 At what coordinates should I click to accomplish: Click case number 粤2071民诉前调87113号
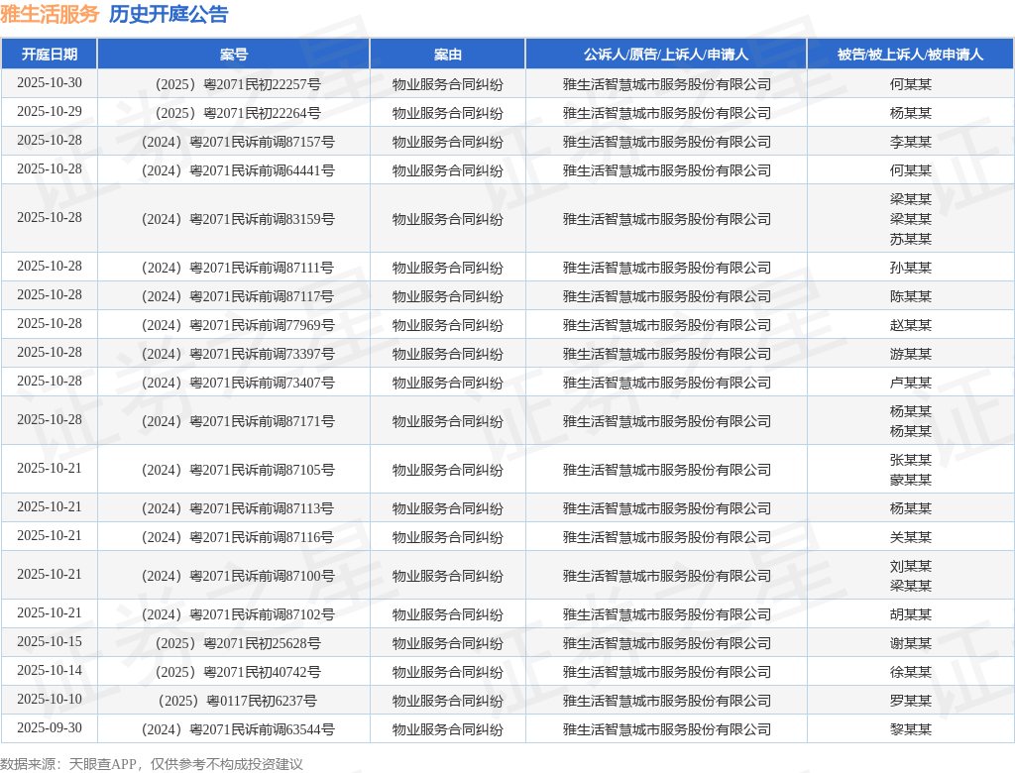tap(262, 508)
